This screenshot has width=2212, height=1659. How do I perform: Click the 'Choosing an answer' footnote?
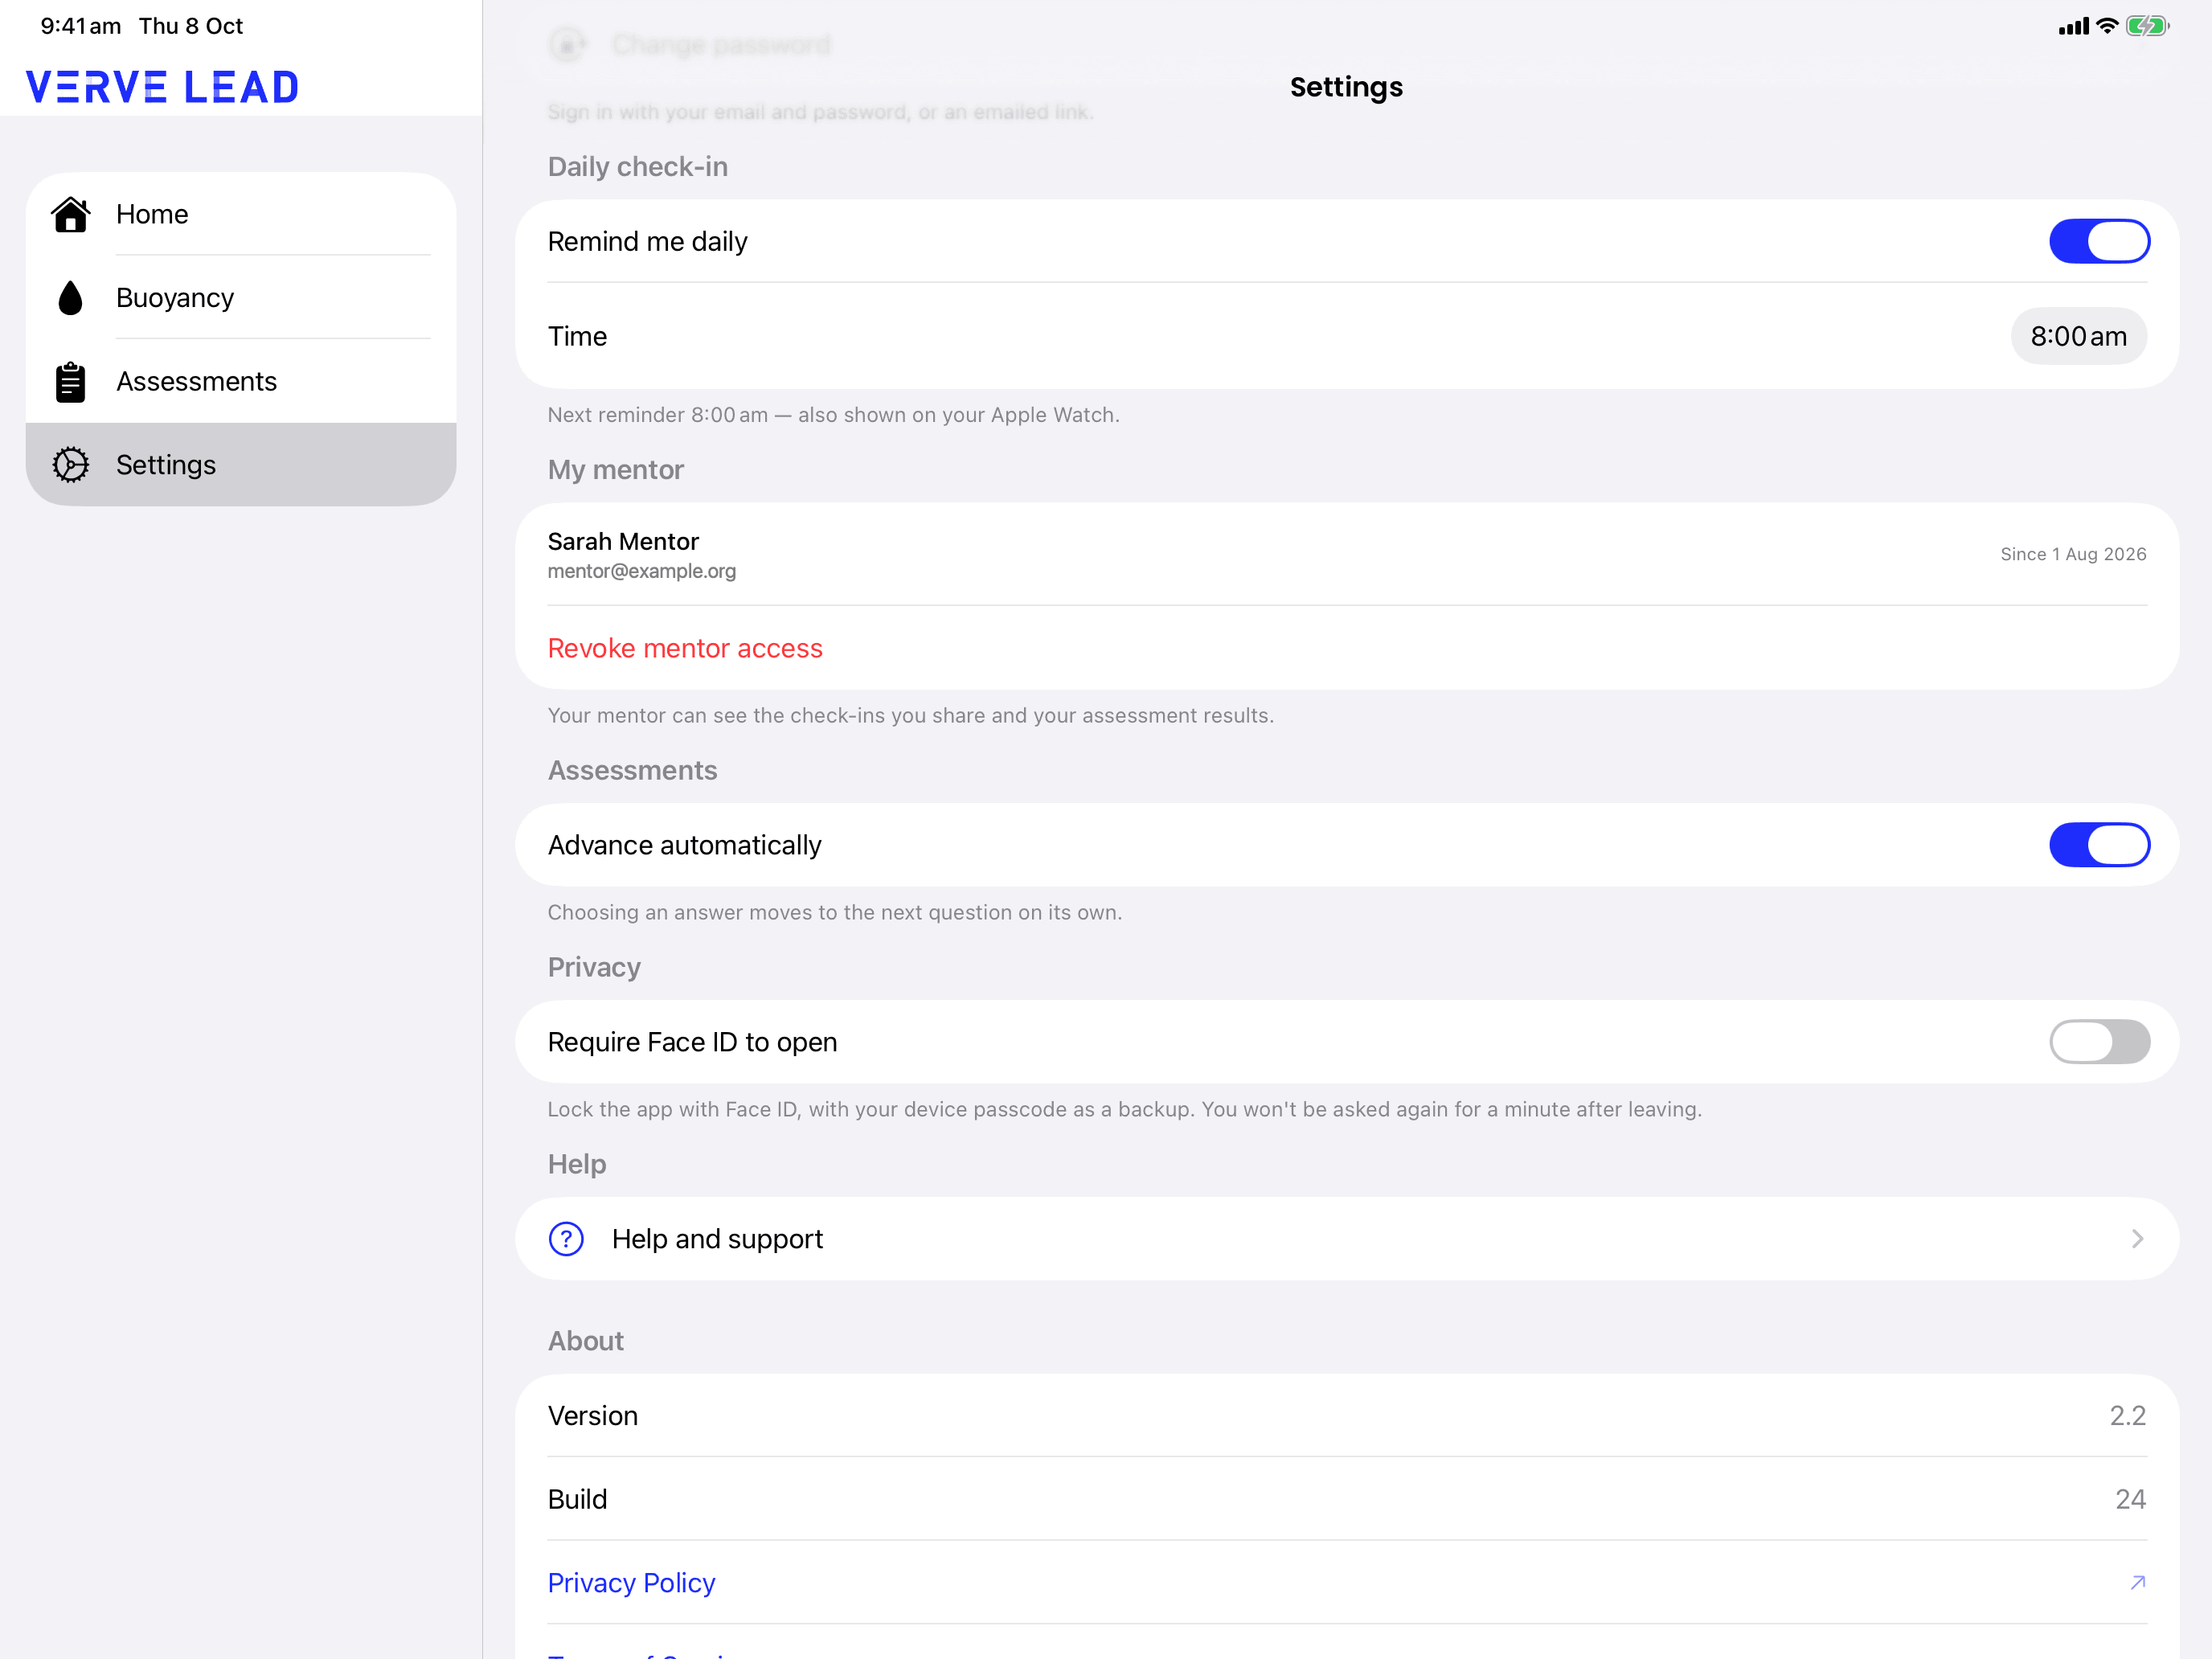[x=834, y=913]
